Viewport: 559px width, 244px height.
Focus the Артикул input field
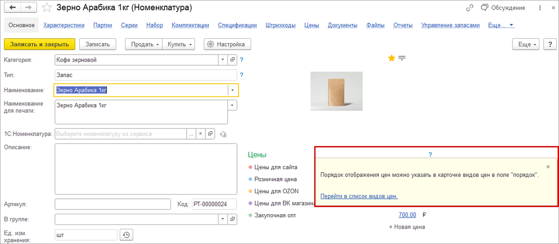click(113, 204)
